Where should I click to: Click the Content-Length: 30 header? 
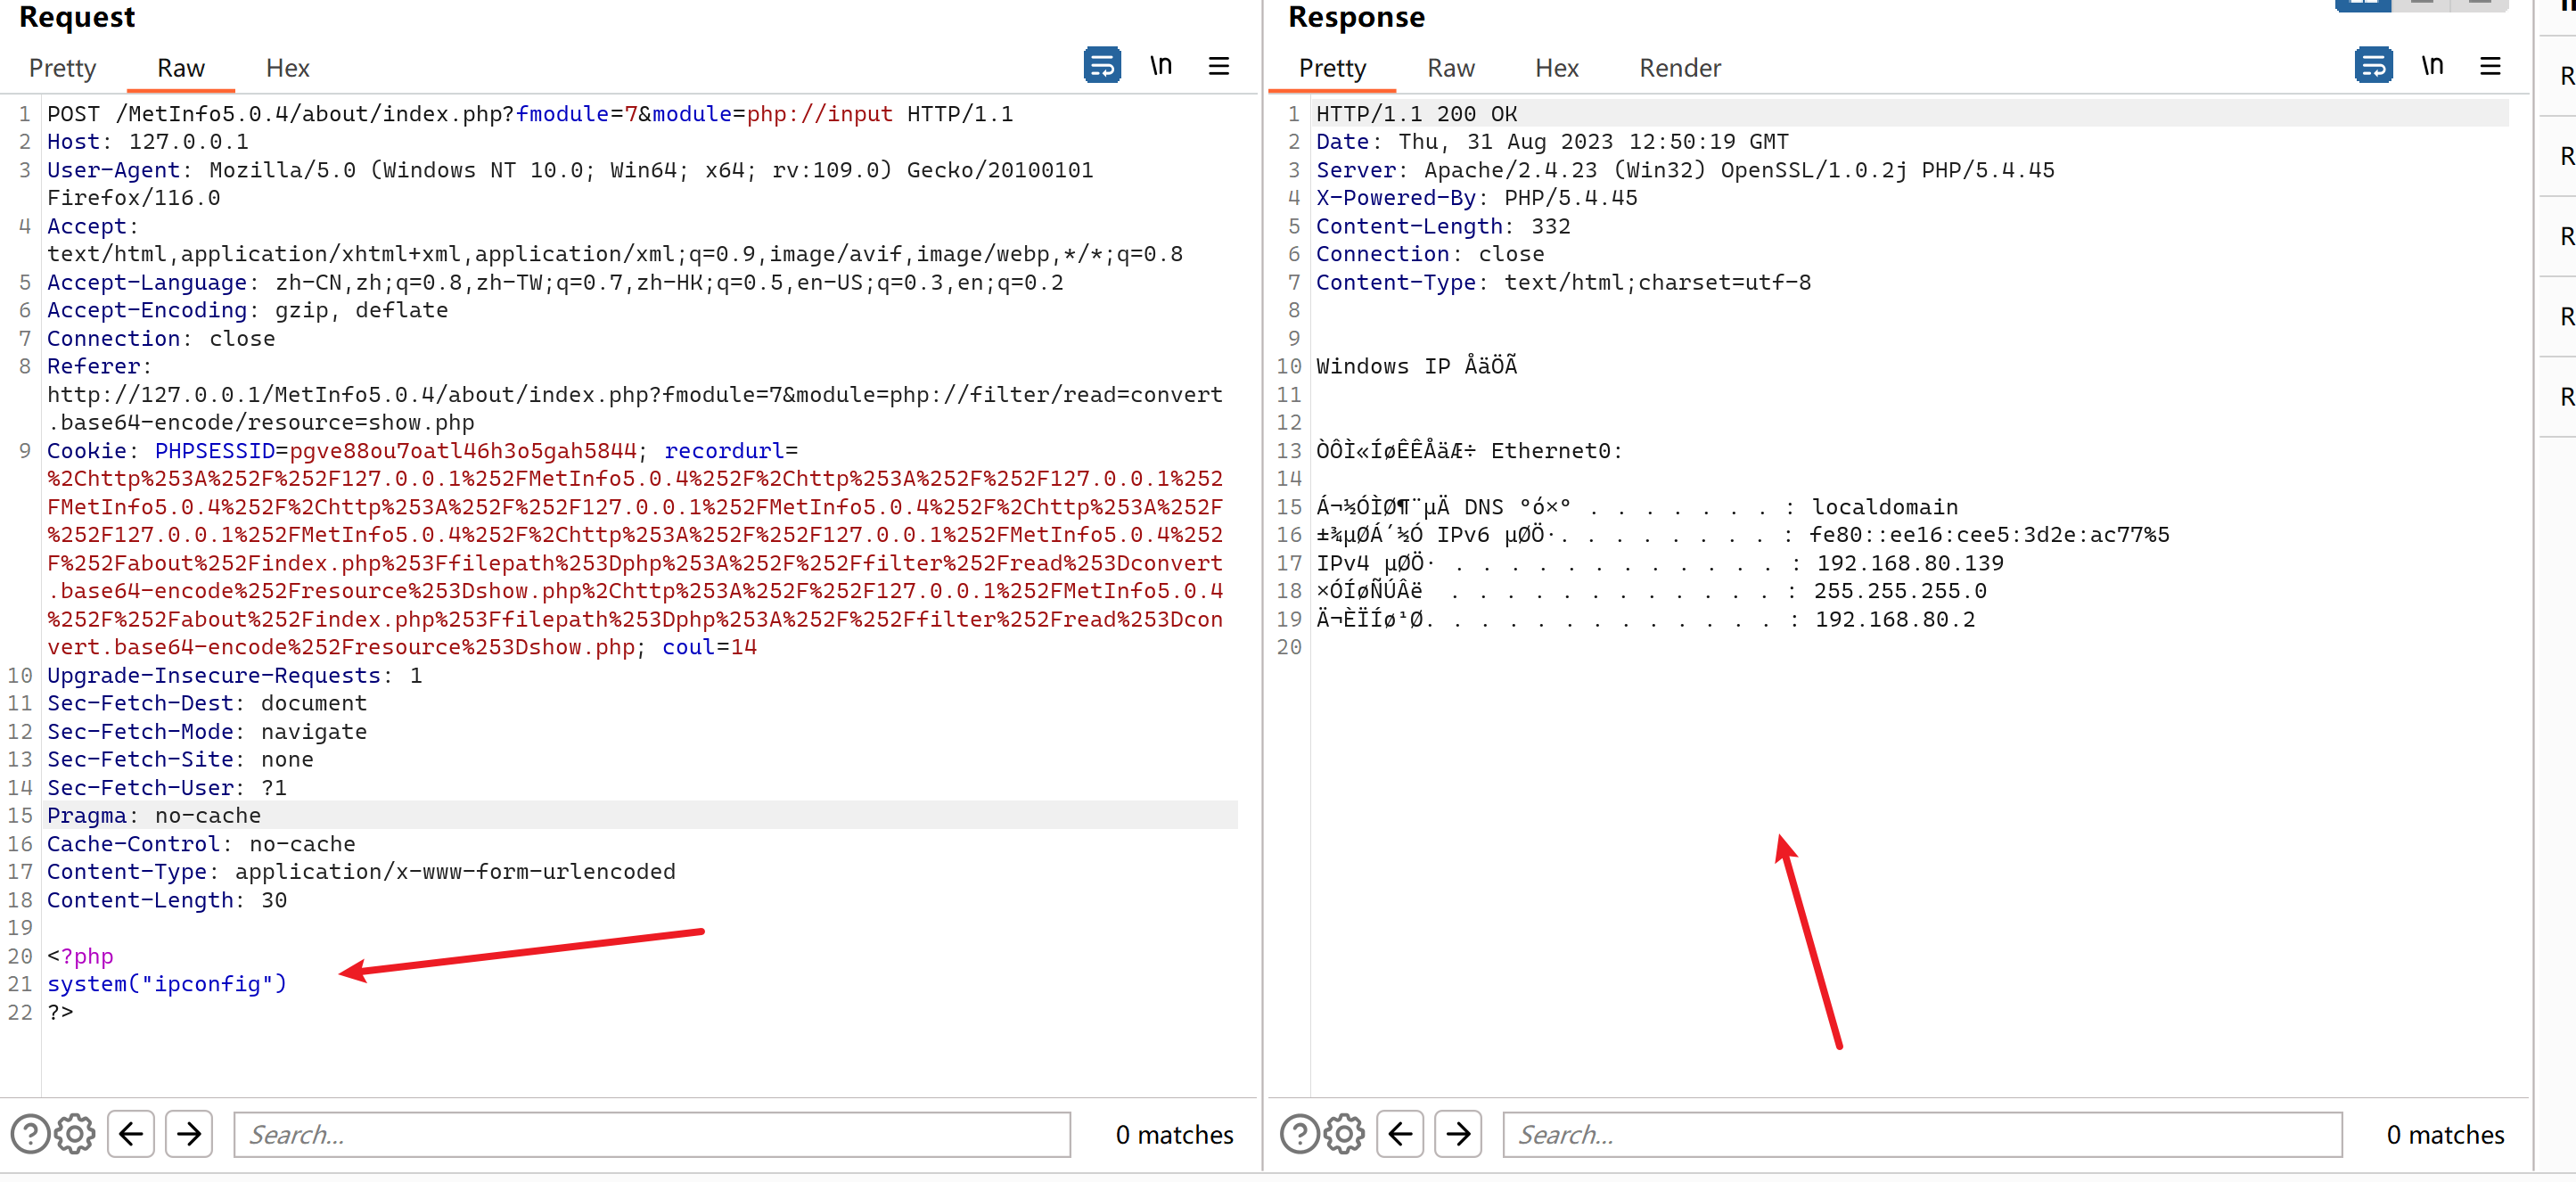[x=167, y=900]
